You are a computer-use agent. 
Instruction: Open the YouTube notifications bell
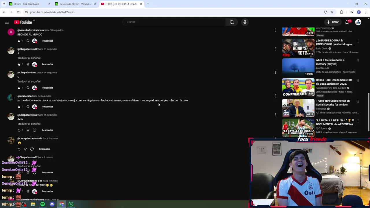point(347,22)
